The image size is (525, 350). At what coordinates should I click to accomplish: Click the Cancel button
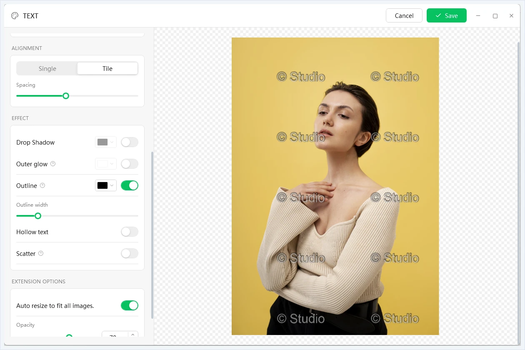coord(404,15)
